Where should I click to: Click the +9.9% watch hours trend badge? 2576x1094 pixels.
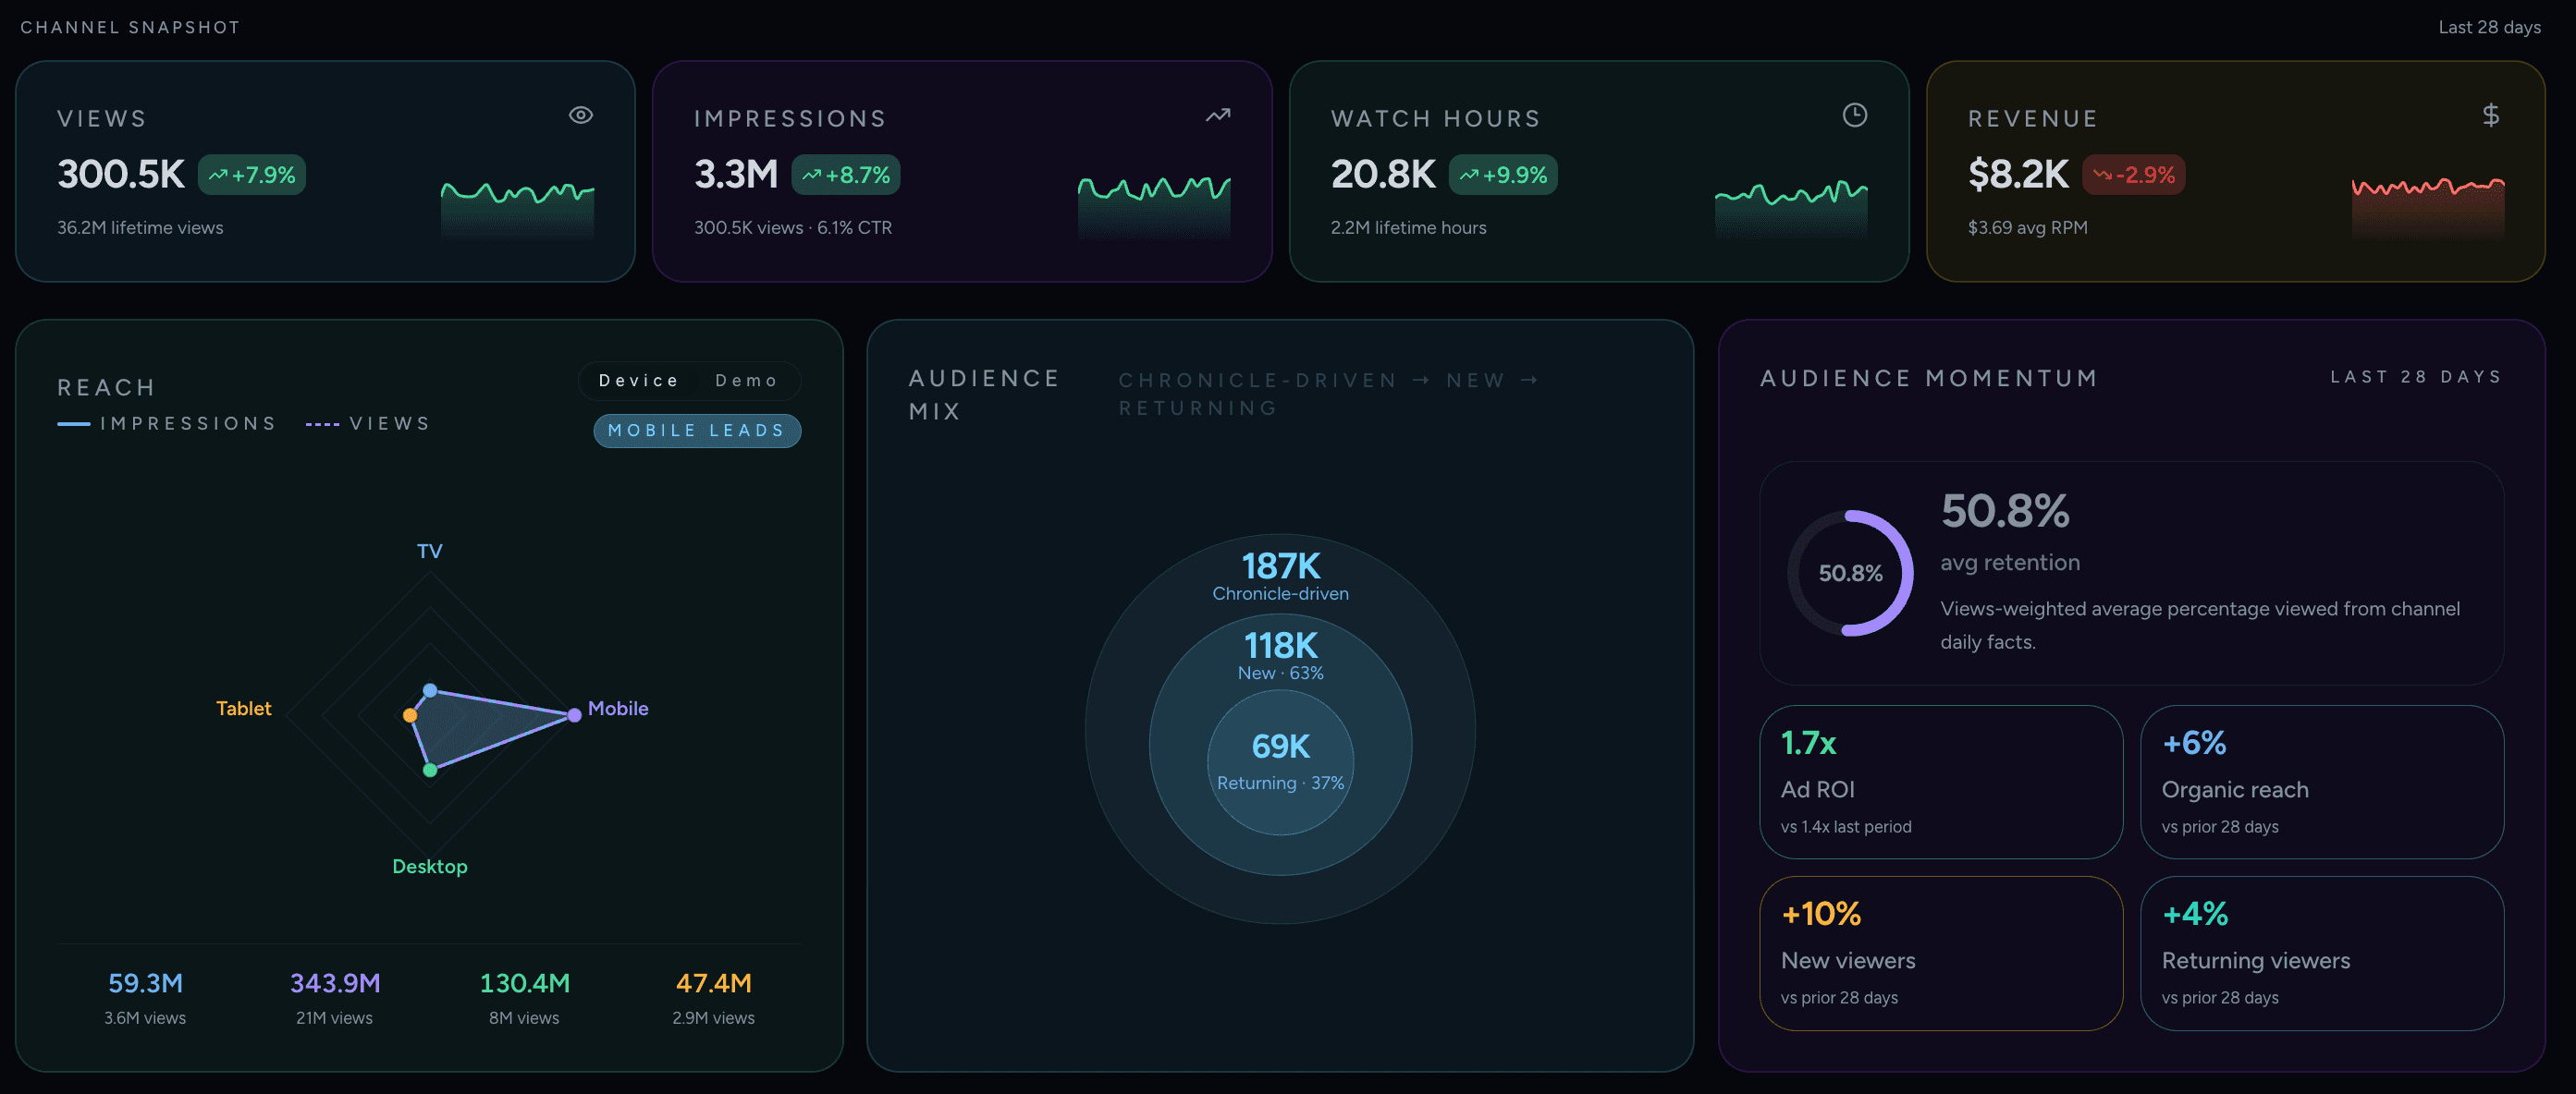pyautogui.click(x=1502, y=175)
